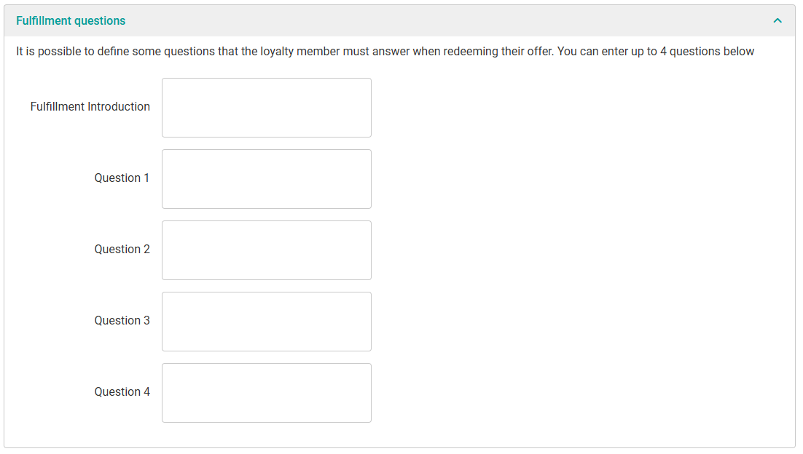Viewport: 803px width, 454px height.
Task: Focus the Question 1 text area
Action: [x=266, y=179]
